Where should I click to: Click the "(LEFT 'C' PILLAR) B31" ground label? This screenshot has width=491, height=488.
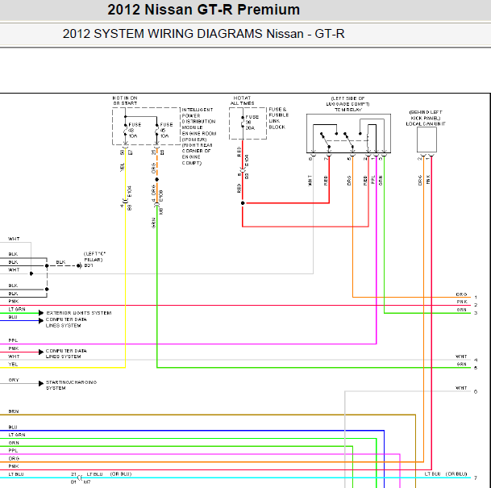click(x=95, y=260)
